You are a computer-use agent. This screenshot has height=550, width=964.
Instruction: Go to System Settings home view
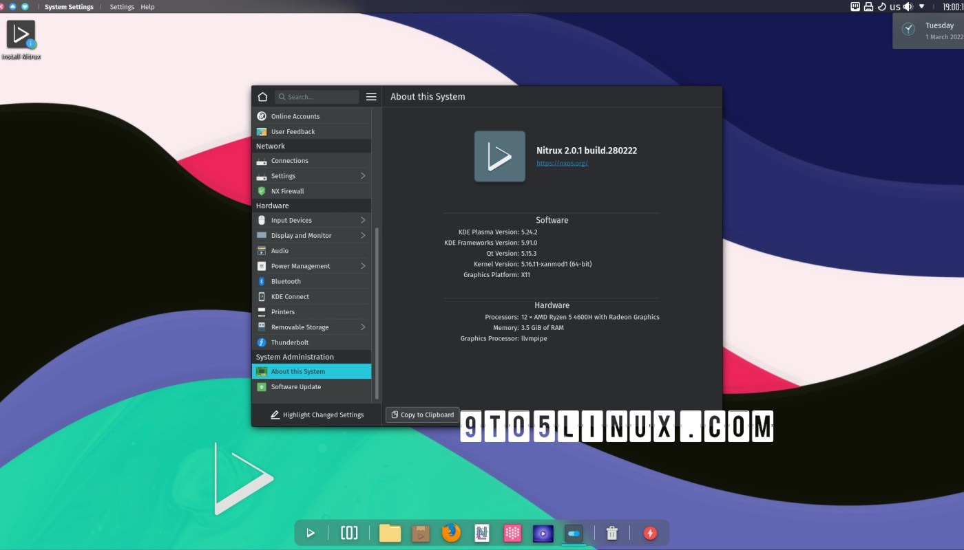coord(262,97)
